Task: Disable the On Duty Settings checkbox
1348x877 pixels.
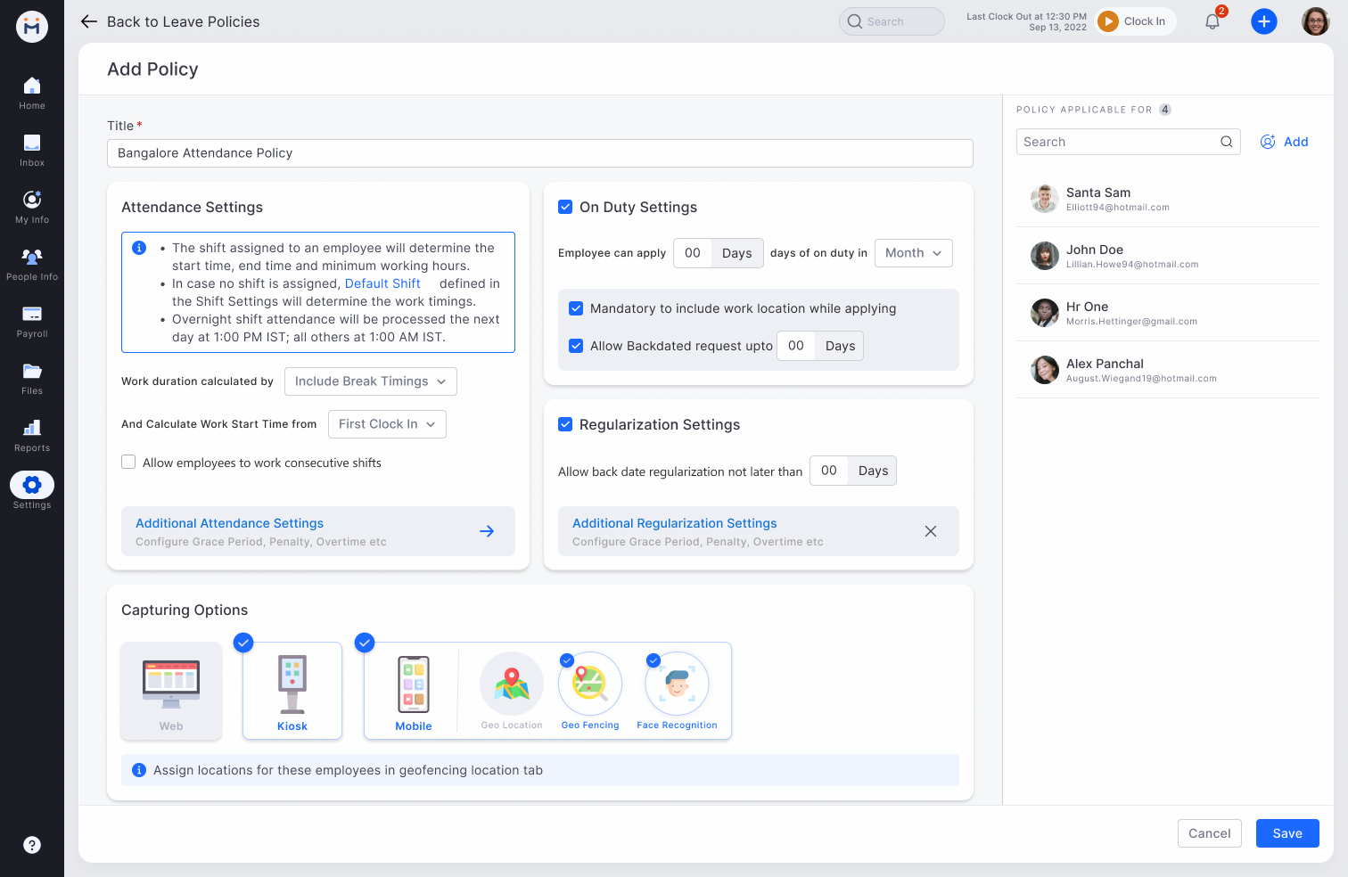Action: [x=565, y=206]
